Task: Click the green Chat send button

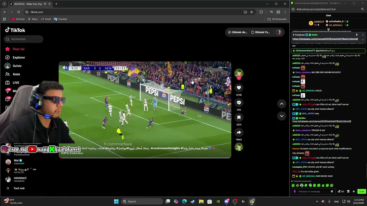Action: point(362,191)
